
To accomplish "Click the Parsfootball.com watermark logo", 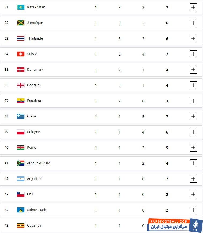I will coord(175,225).
